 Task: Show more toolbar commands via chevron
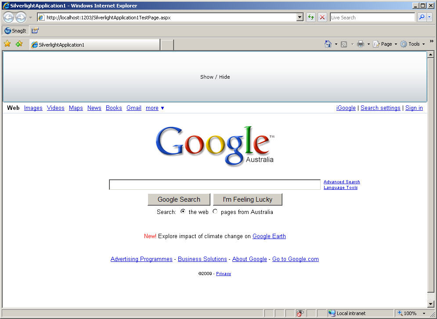click(432, 41)
